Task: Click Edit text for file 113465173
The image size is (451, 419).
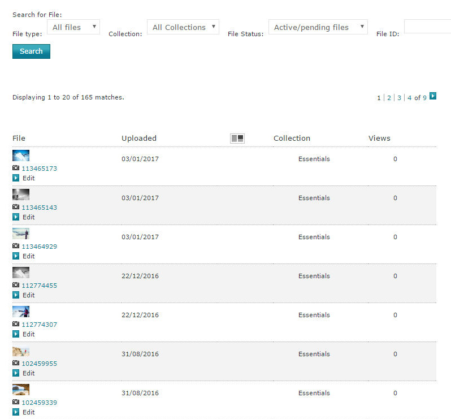Action: pos(28,178)
